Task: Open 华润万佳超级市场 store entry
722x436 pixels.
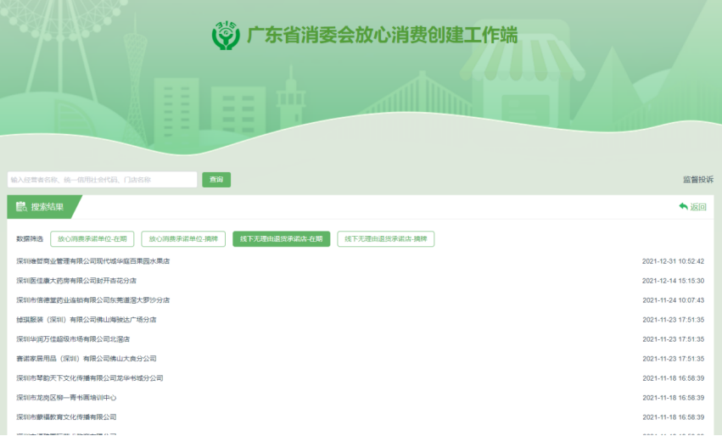Action: click(x=73, y=339)
